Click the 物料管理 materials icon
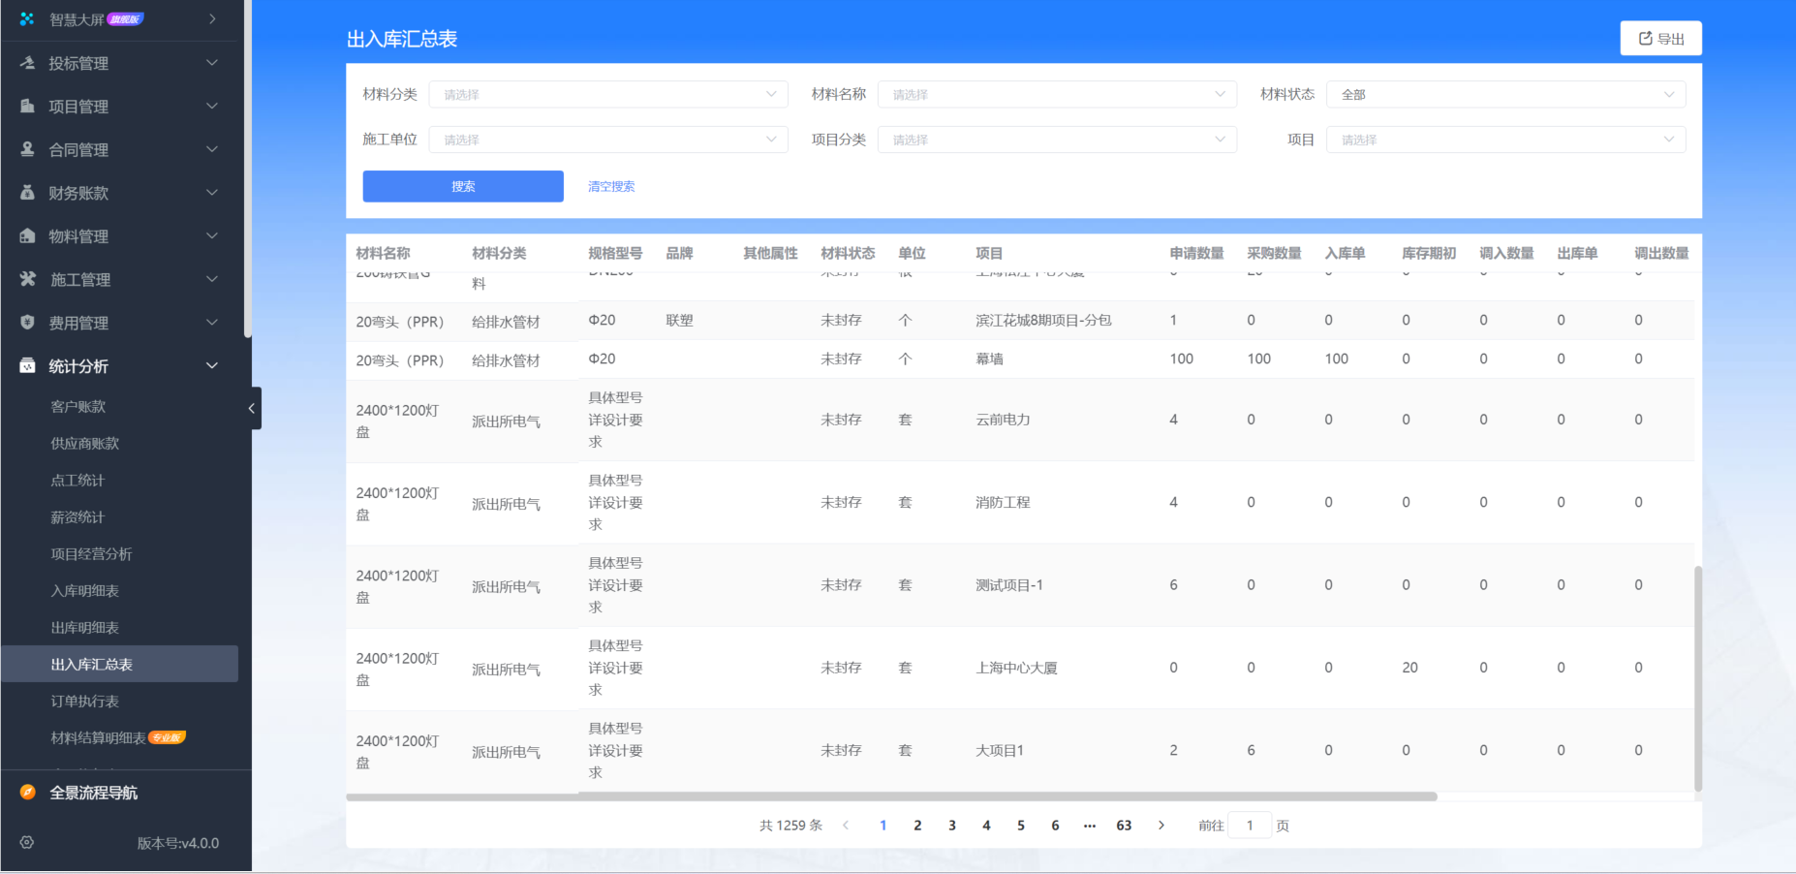Viewport: 1796px width, 874px height. (26, 235)
